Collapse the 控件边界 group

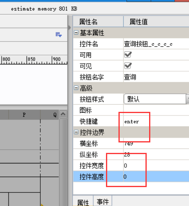[x=76, y=132]
